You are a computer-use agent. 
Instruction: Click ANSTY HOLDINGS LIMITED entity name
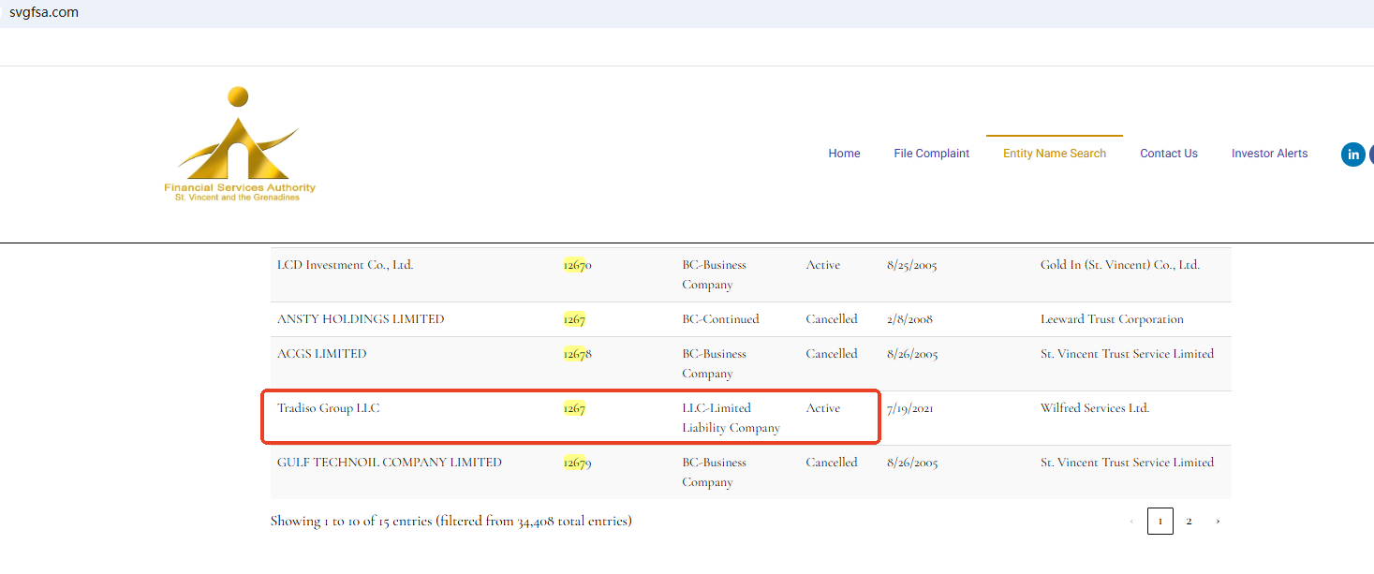pyautogui.click(x=361, y=319)
